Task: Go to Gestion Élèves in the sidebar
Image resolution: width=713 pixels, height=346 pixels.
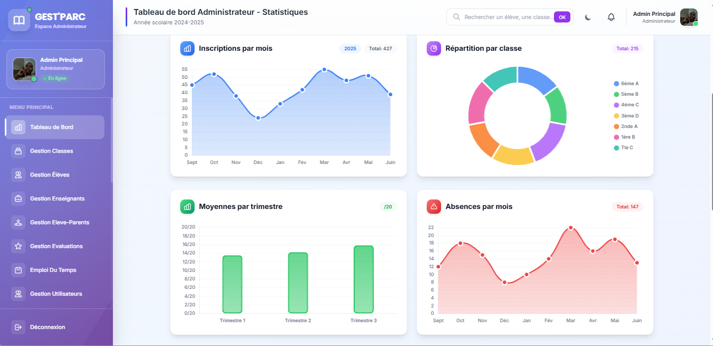Action: pyautogui.click(x=55, y=175)
